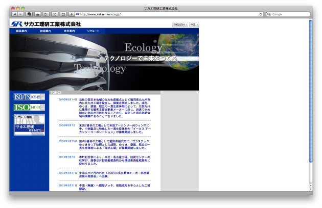322x208 pixels.
Task: Click the window title text
Action: pyautogui.click(x=161, y=8)
